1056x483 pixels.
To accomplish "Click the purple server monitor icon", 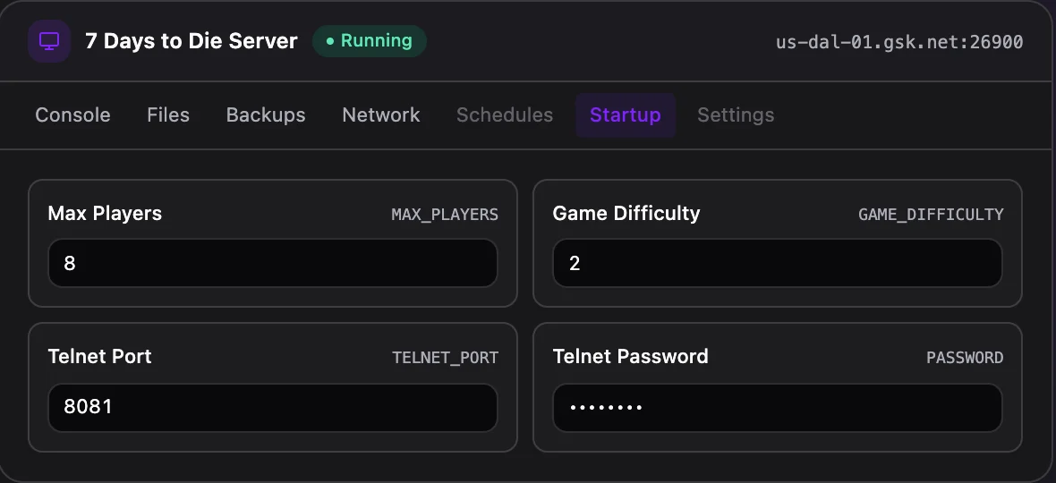I will tap(49, 41).
